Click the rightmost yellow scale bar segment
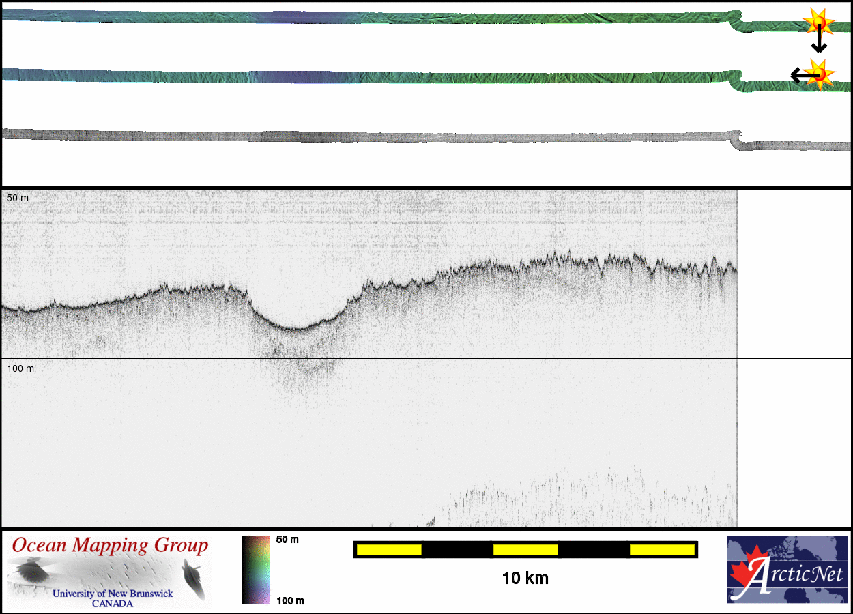This screenshot has width=853, height=614. click(x=662, y=549)
